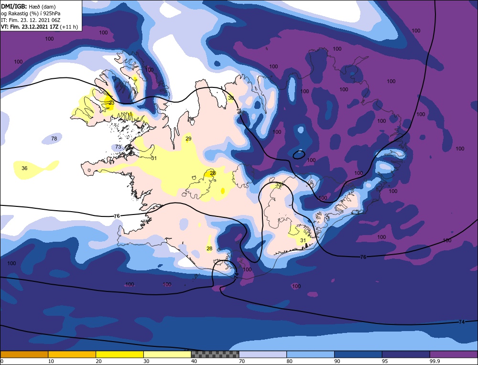Select the text 'og Rakastig (%) í 925hPa'
Screen dimensions: 478x365
pos(30,13)
